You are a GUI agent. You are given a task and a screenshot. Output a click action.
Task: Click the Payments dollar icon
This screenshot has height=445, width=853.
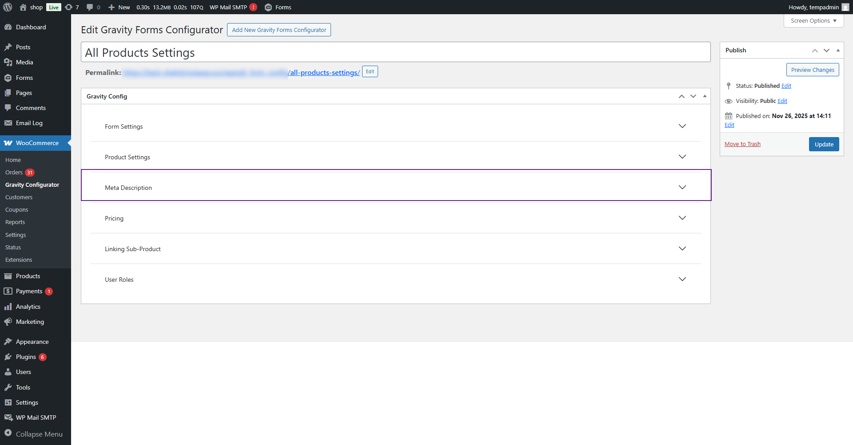[8, 291]
